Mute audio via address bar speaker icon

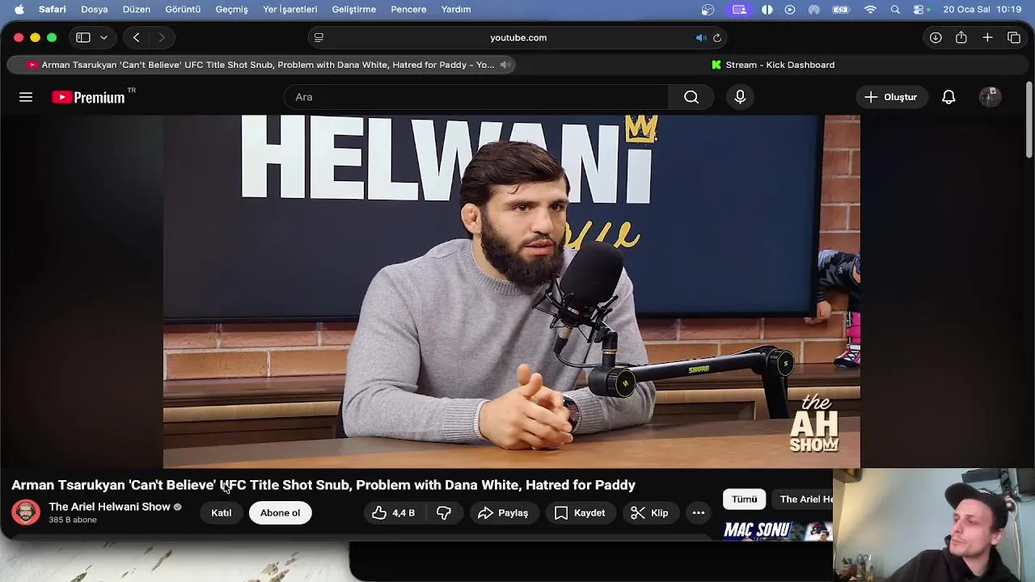(701, 37)
